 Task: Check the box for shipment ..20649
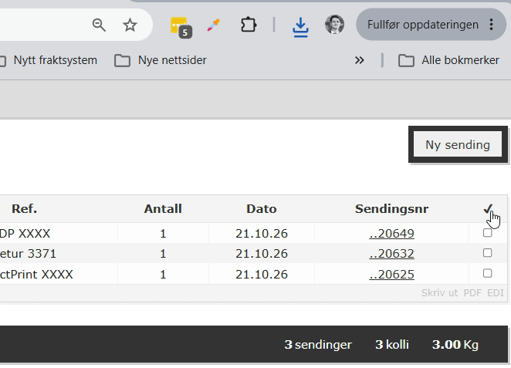point(488,233)
